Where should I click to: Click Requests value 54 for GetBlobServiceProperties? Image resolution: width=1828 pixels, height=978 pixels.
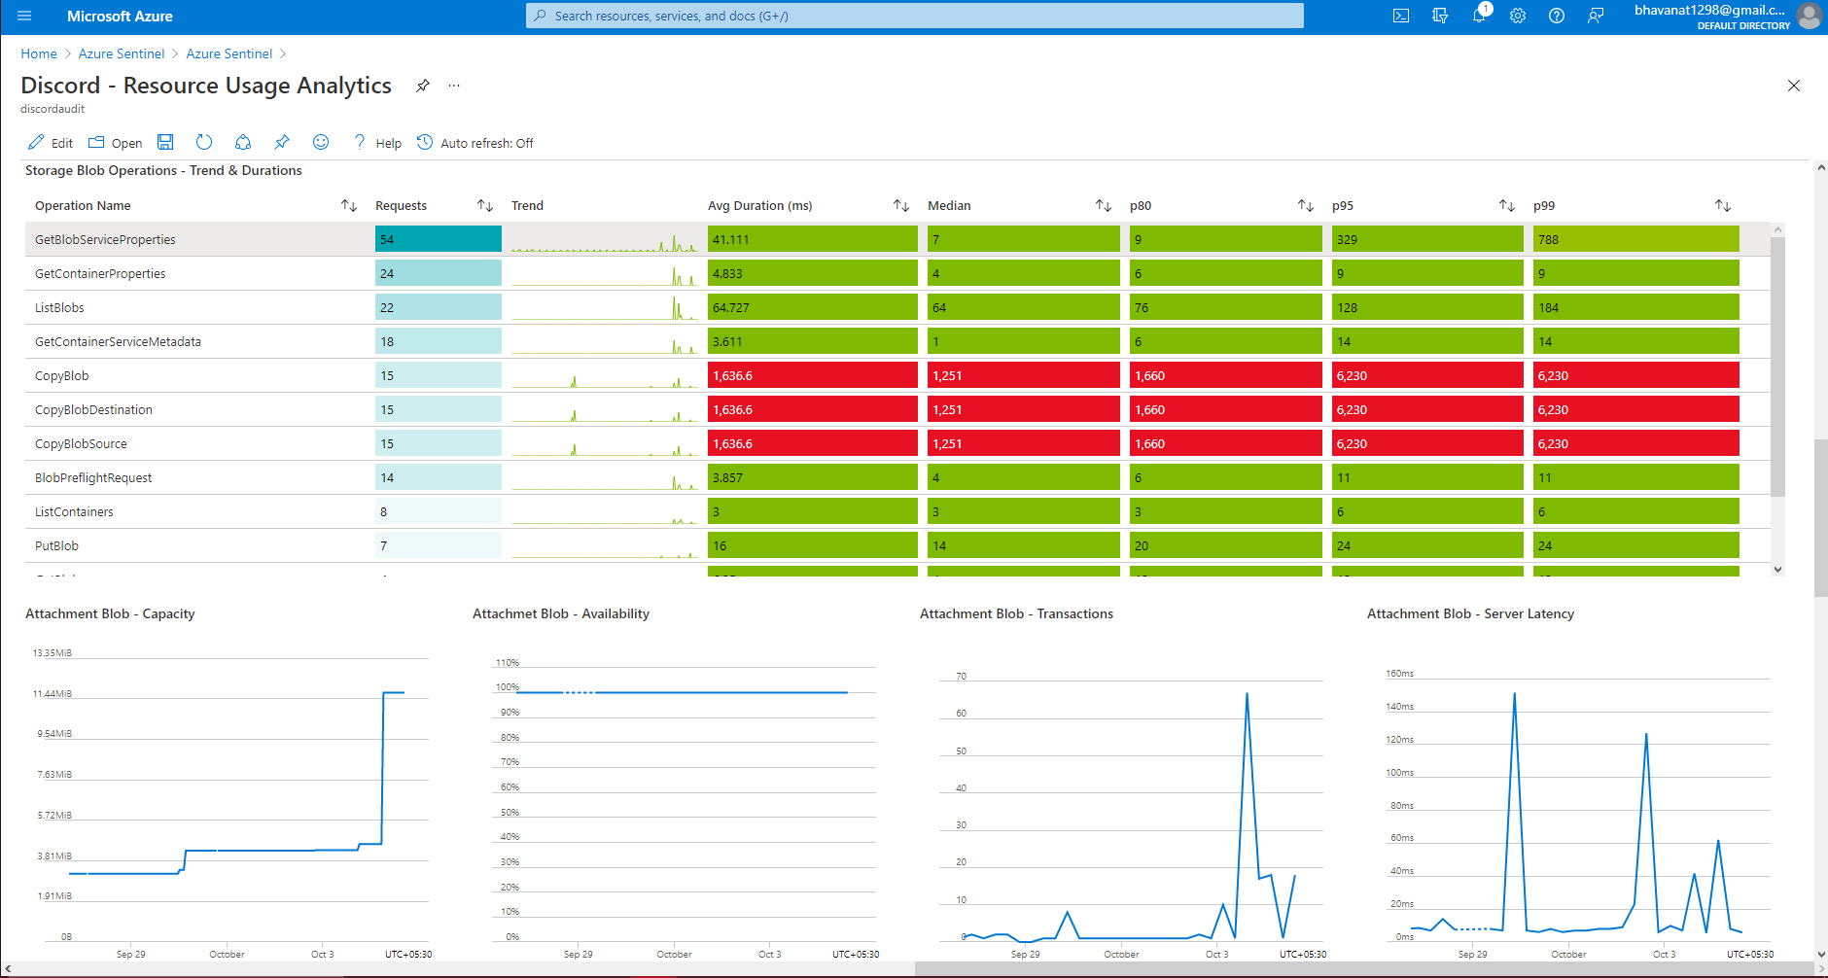coord(439,239)
